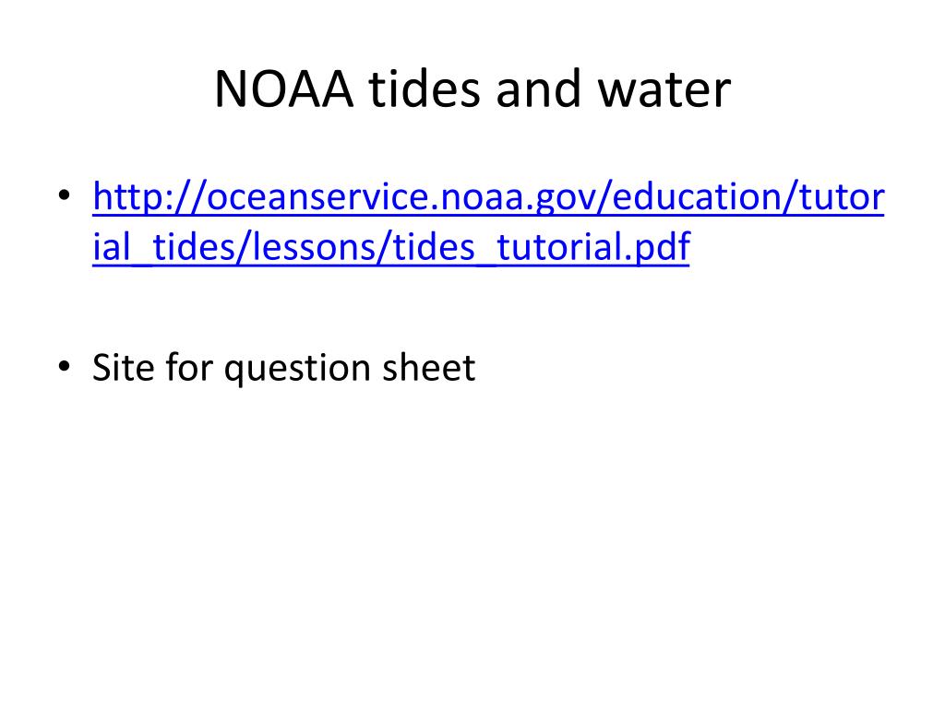Click the link line ending in tides_tutorial.pdf
This screenshot has width=945, height=708.
click(391, 248)
